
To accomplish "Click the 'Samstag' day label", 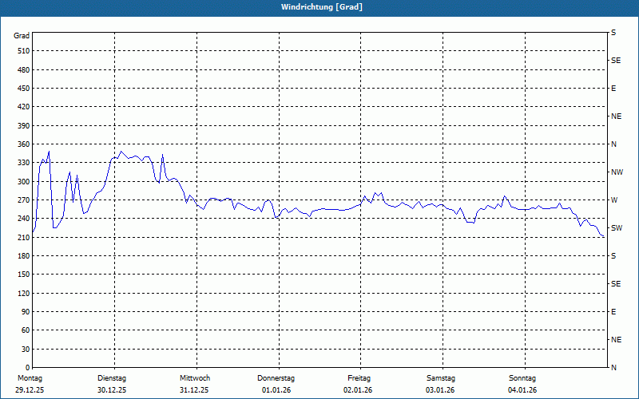I will (x=441, y=378).
